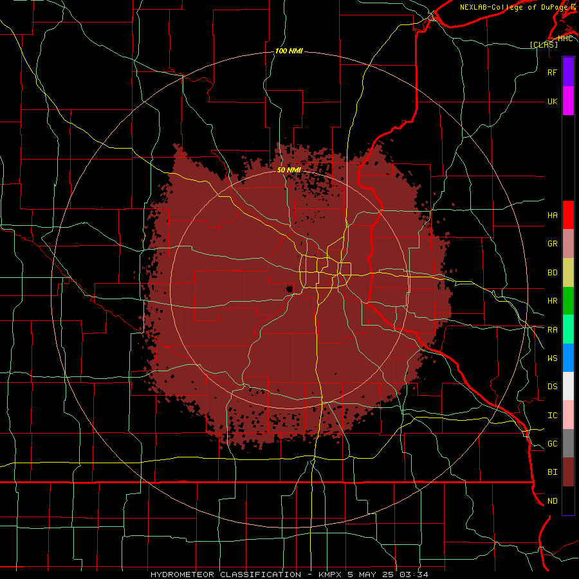The image size is (579, 579).
Task: Click the BD legend label
Action: (x=552, y=273)
